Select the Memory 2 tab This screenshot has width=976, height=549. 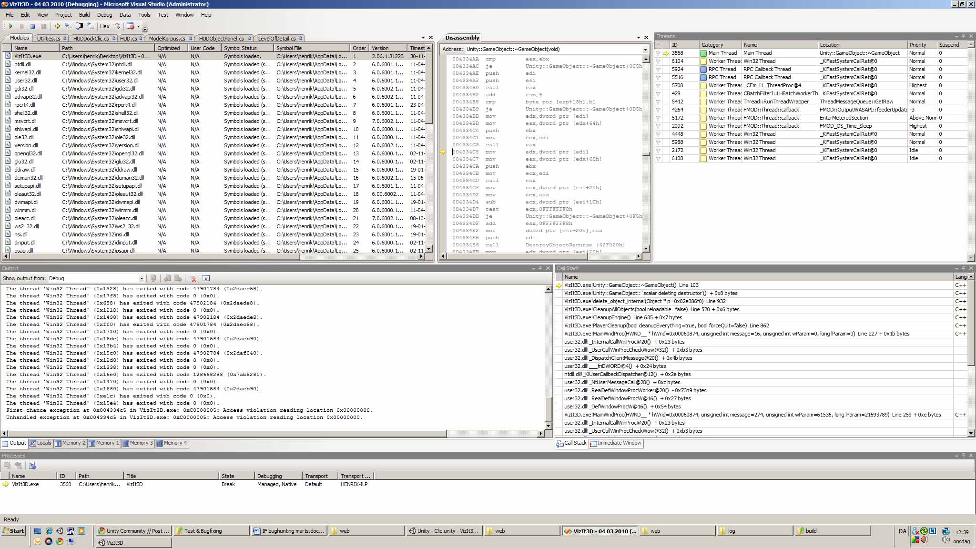pos(71,443)
